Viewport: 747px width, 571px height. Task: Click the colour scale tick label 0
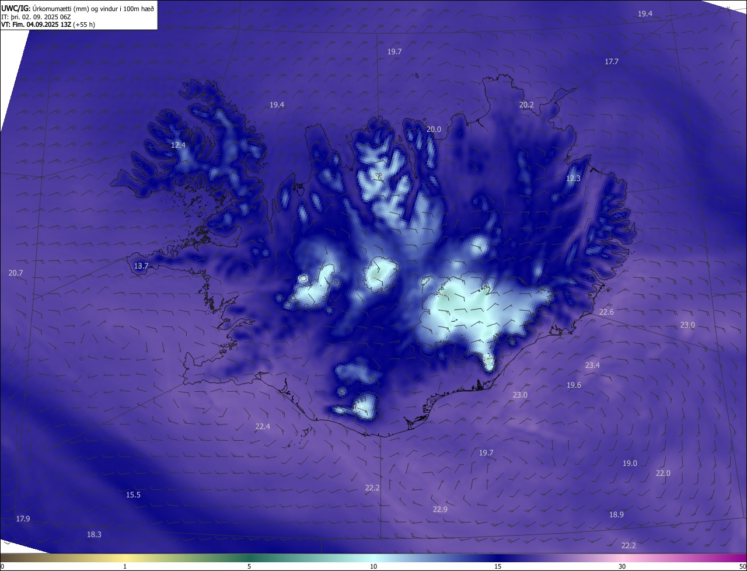(2, 566)
